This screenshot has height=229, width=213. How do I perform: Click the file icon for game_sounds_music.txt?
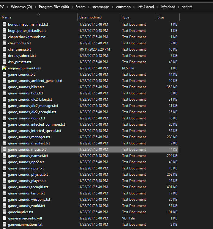(4, 149)
